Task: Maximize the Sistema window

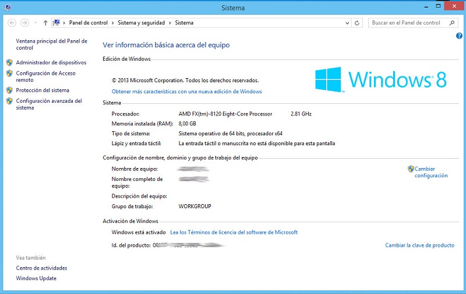Action: (x=438, y=6)
